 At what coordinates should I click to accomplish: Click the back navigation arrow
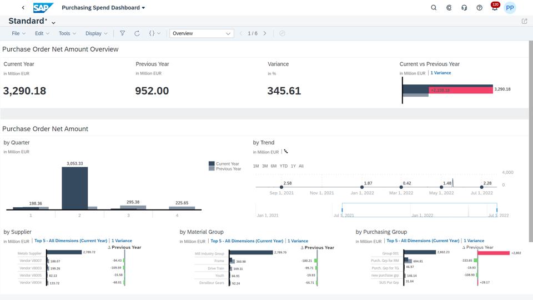(x=23, y=7)
